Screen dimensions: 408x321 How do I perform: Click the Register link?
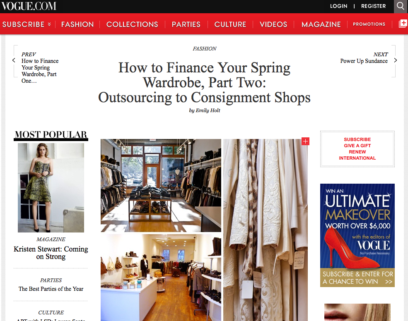point(373,6)
